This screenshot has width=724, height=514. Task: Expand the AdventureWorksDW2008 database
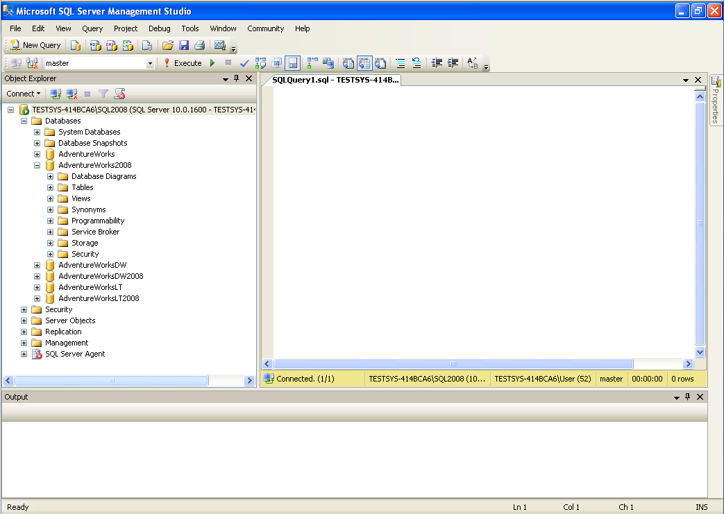tap(37, 276)
